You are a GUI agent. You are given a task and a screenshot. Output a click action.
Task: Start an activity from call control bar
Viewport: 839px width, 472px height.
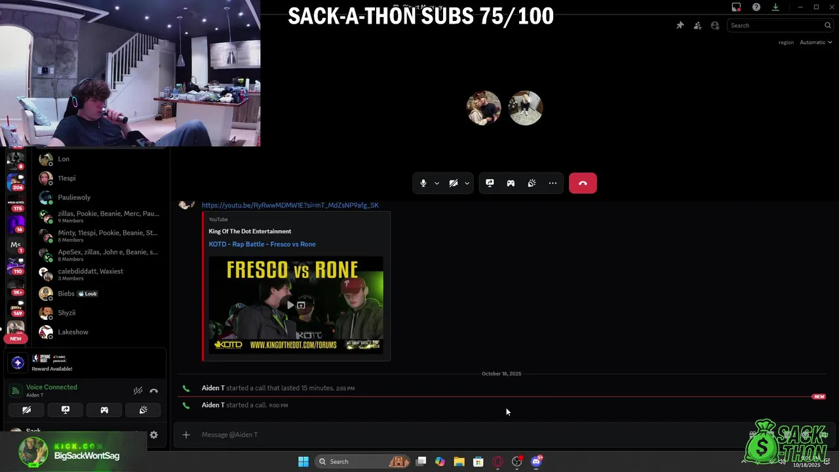pos(511,184)
